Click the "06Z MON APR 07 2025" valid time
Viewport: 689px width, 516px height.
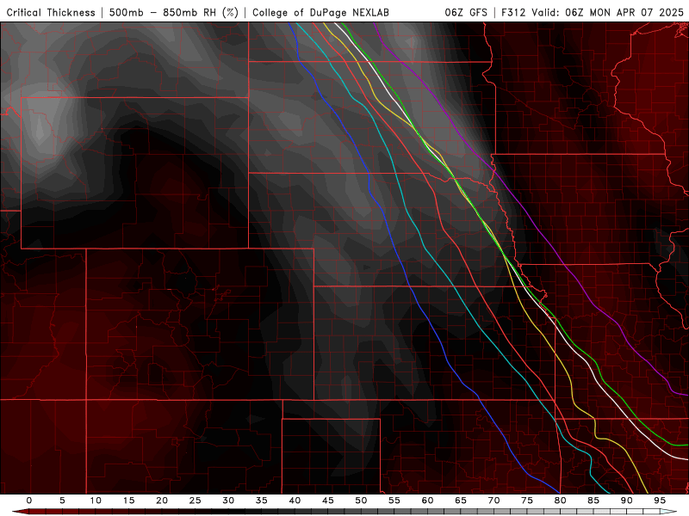pyautogui.click(x=624, y=13)
